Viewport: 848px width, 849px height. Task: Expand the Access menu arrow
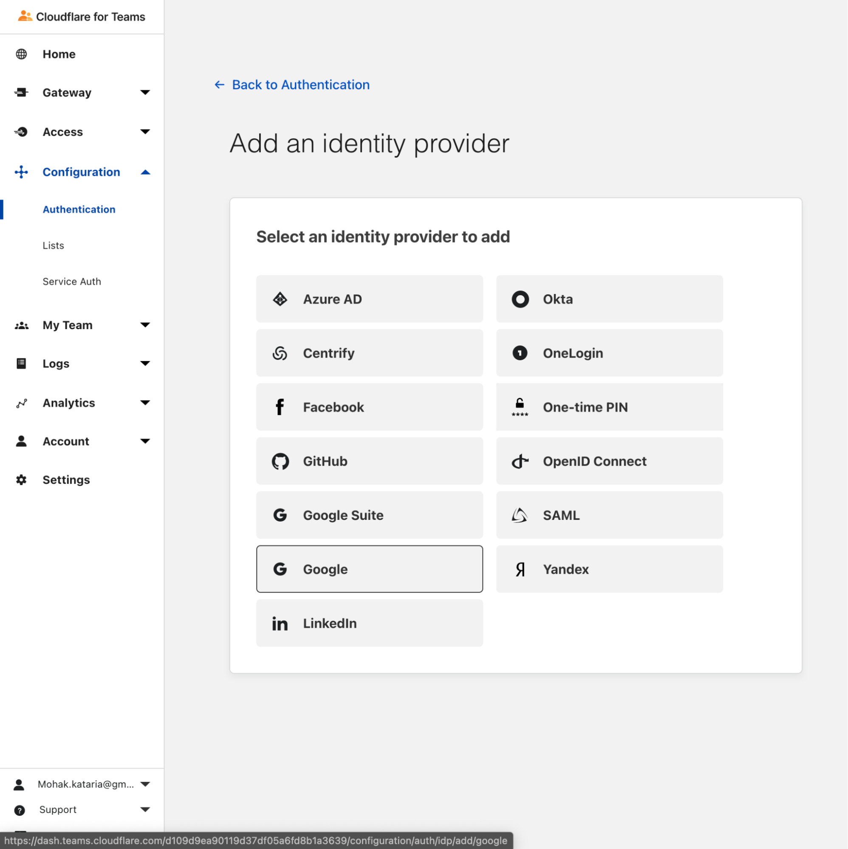point(145,132)
